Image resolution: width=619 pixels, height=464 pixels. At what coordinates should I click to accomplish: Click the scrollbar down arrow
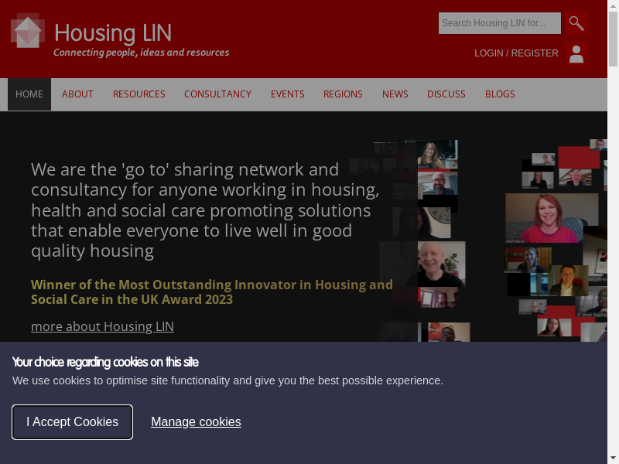pos(613,459)
